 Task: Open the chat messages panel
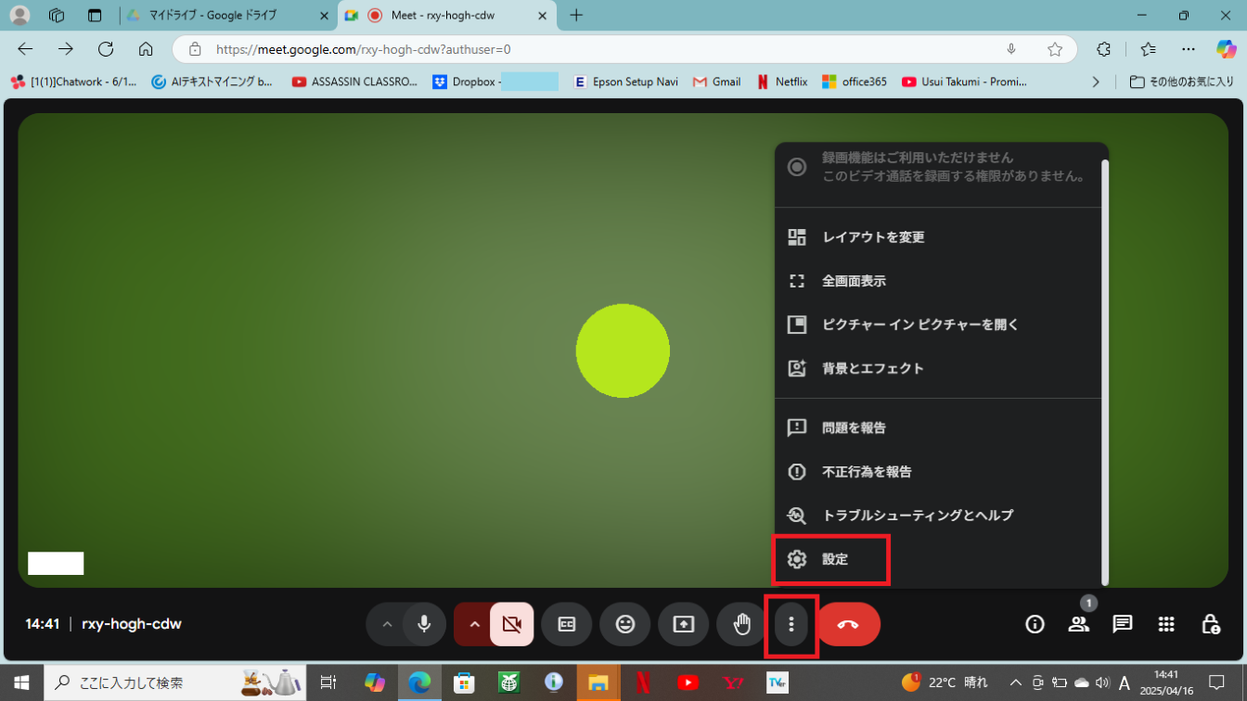click(1123, 624)
